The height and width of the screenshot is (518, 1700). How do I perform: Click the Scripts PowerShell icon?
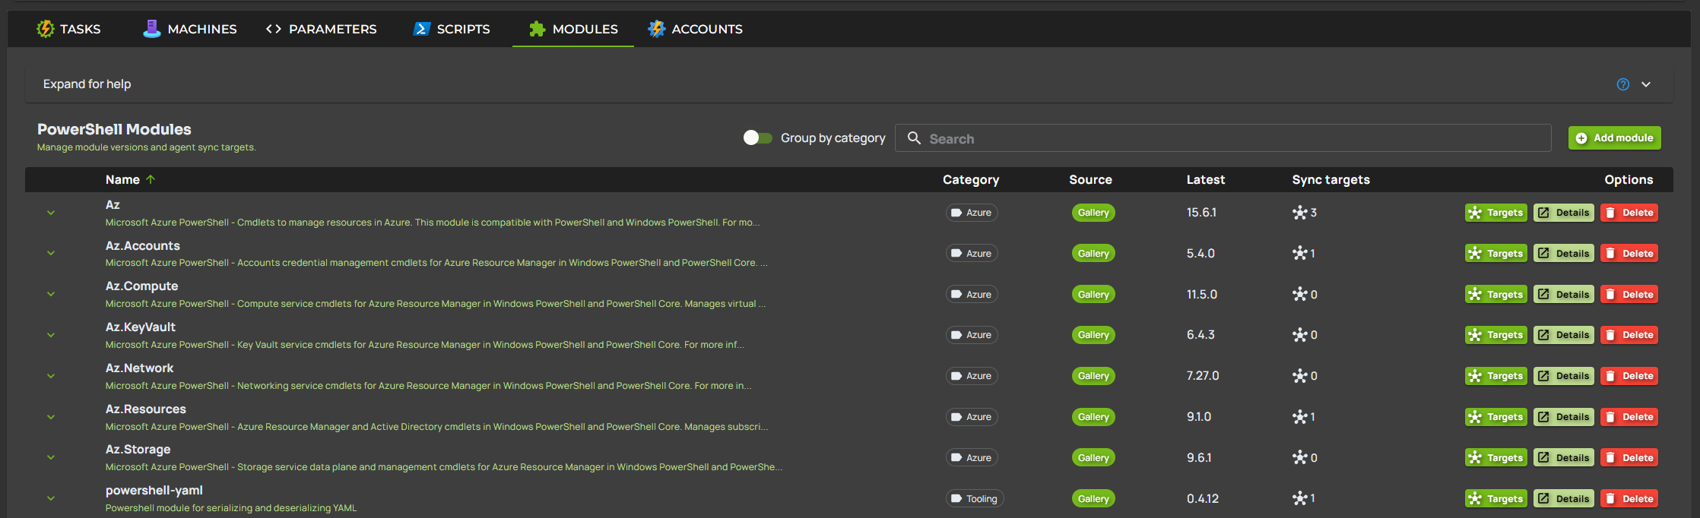422,29
